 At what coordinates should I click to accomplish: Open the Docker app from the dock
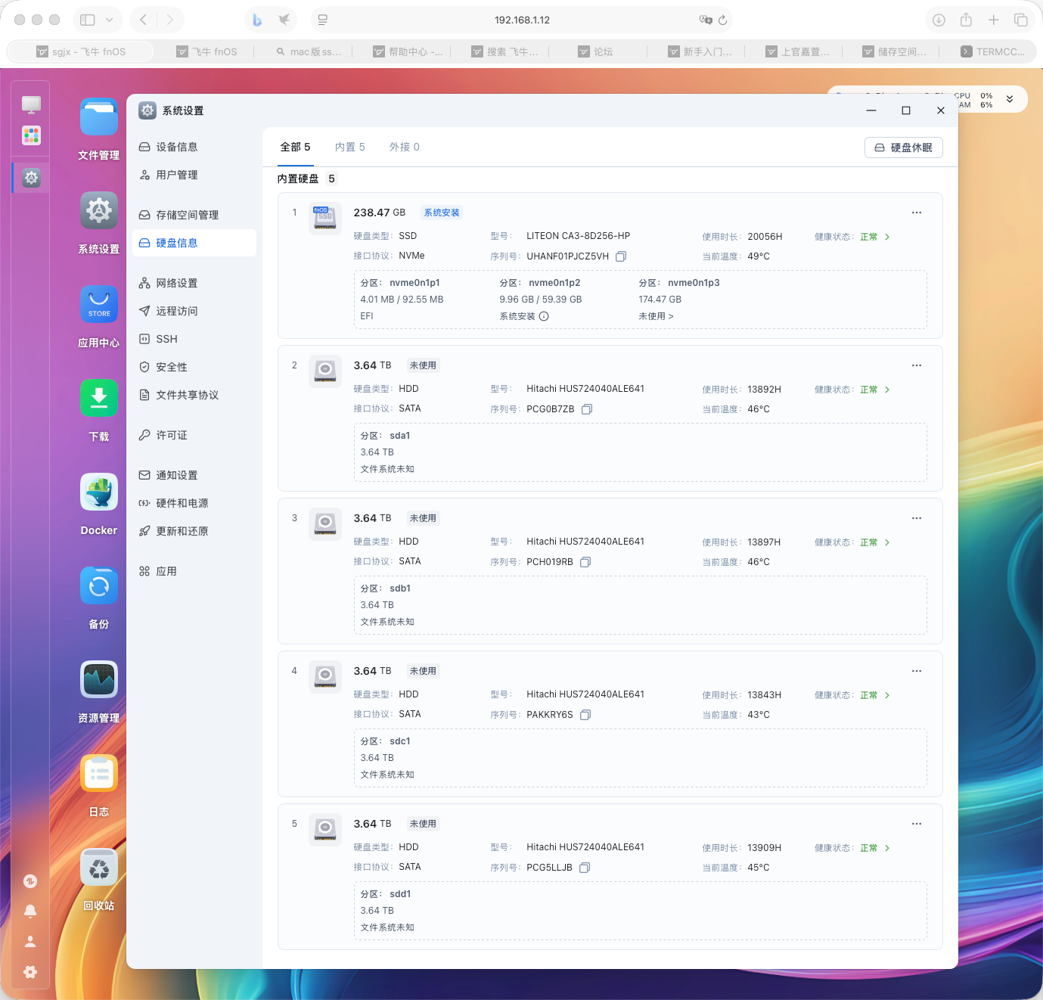coord(98,492)
